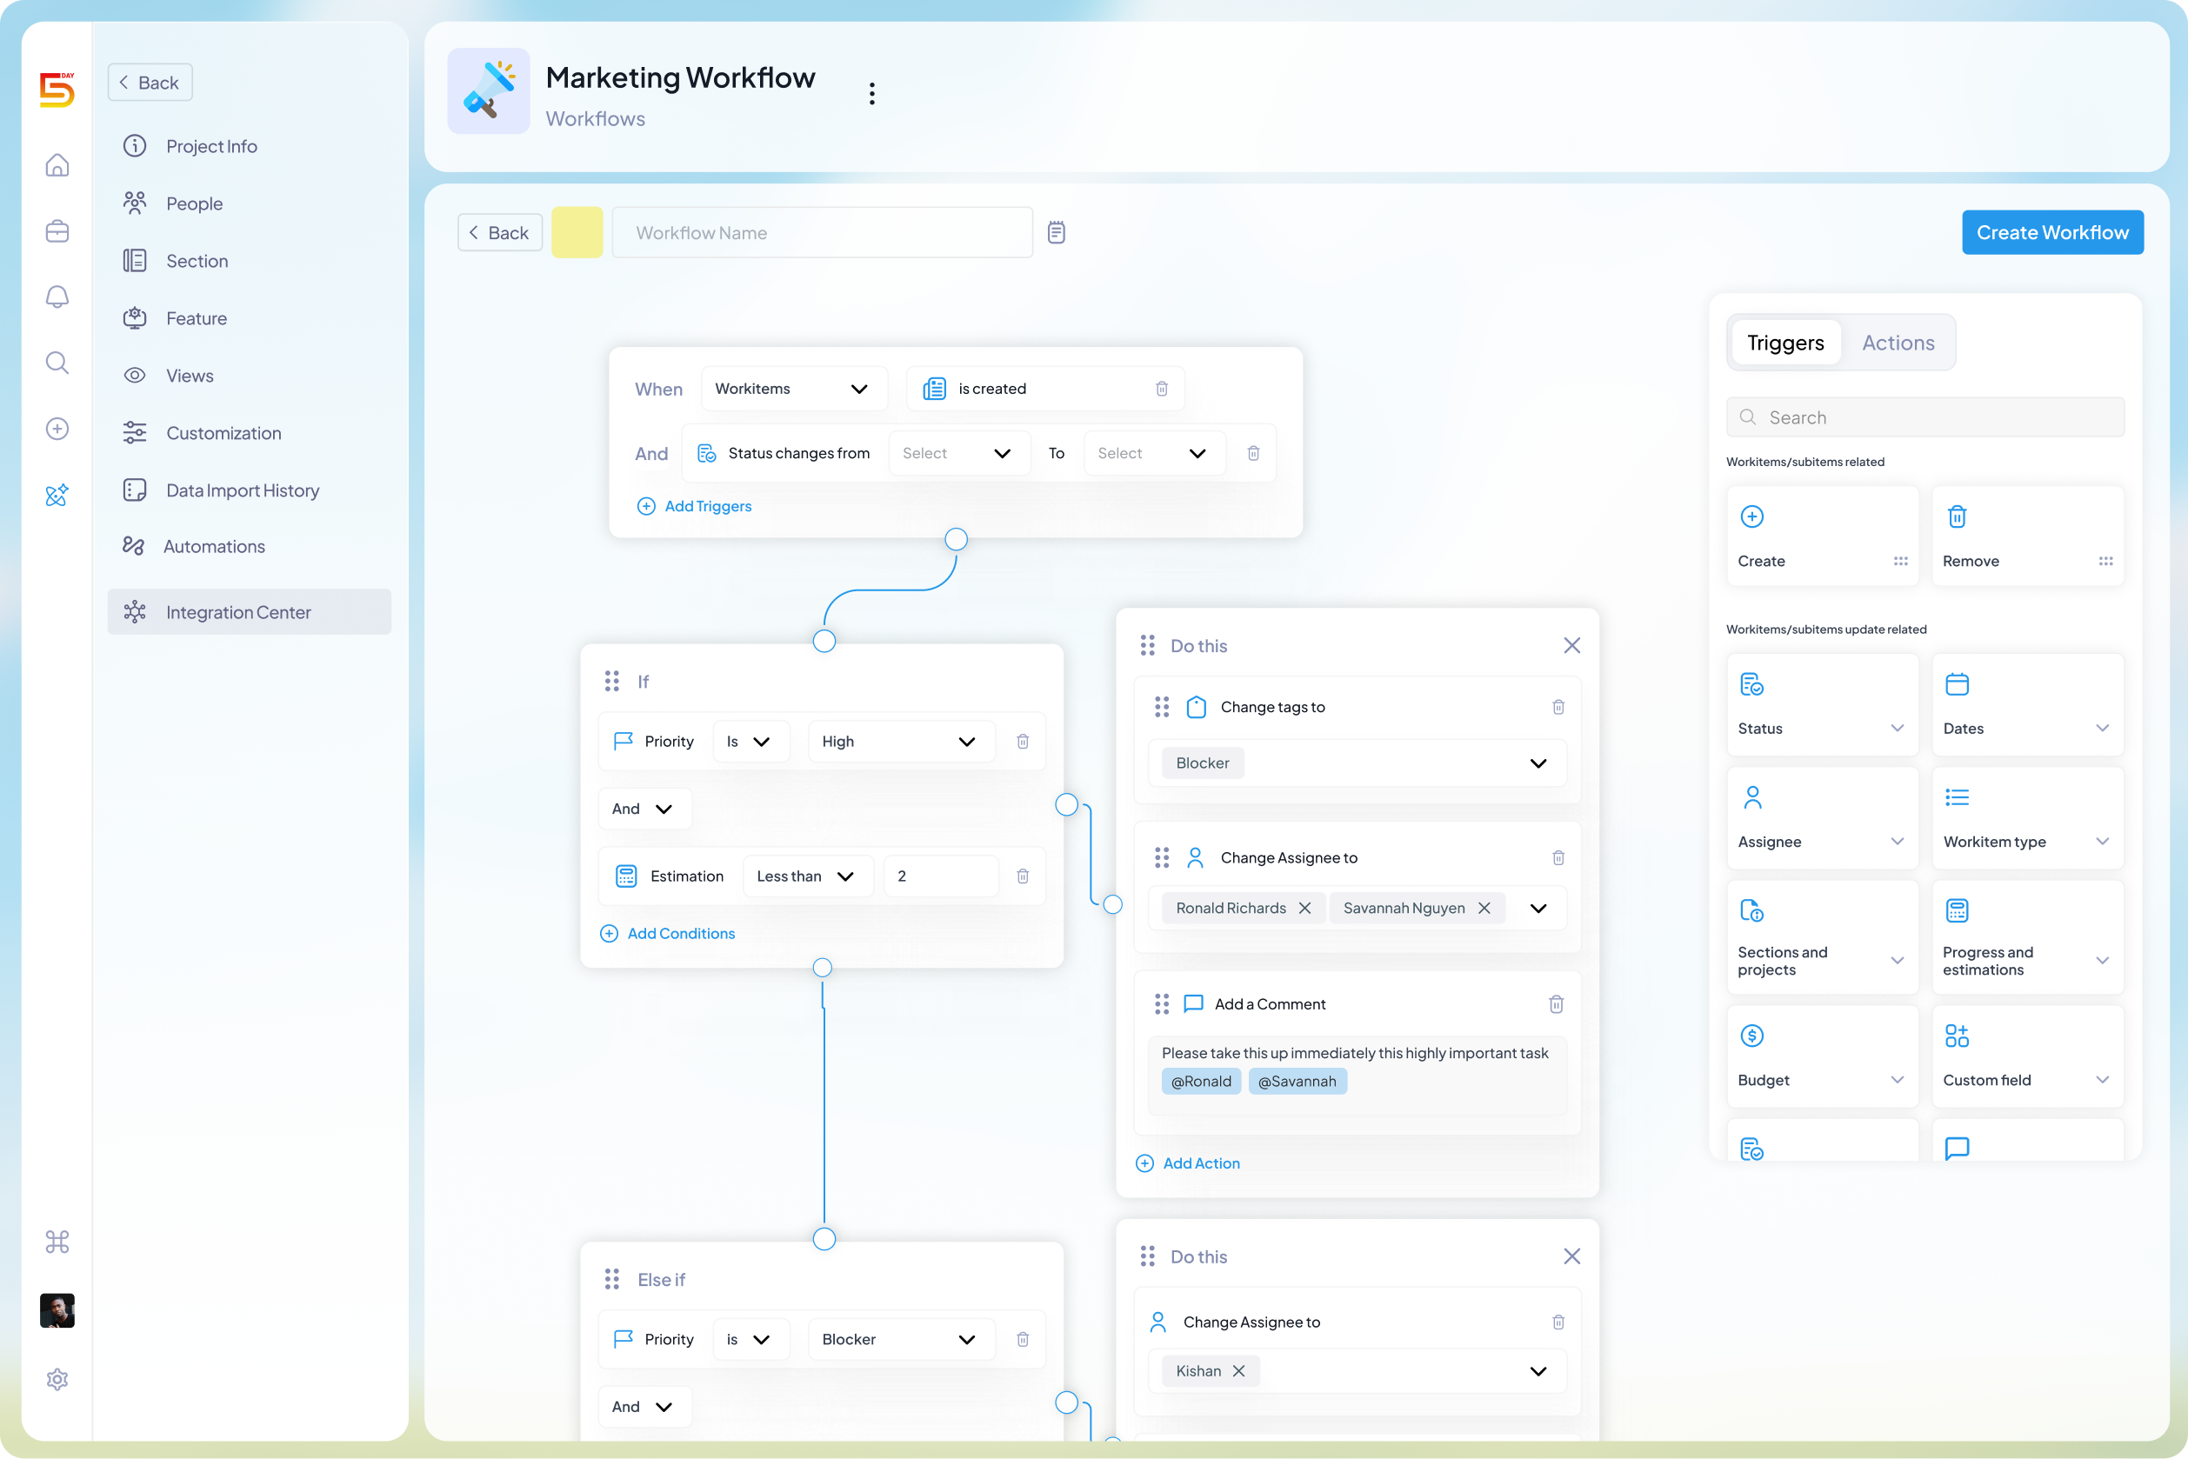This screenshot has width=2188, height=1459.
Task: Open Marketing Workflow three-dot menu
Action: pos(871,93)
